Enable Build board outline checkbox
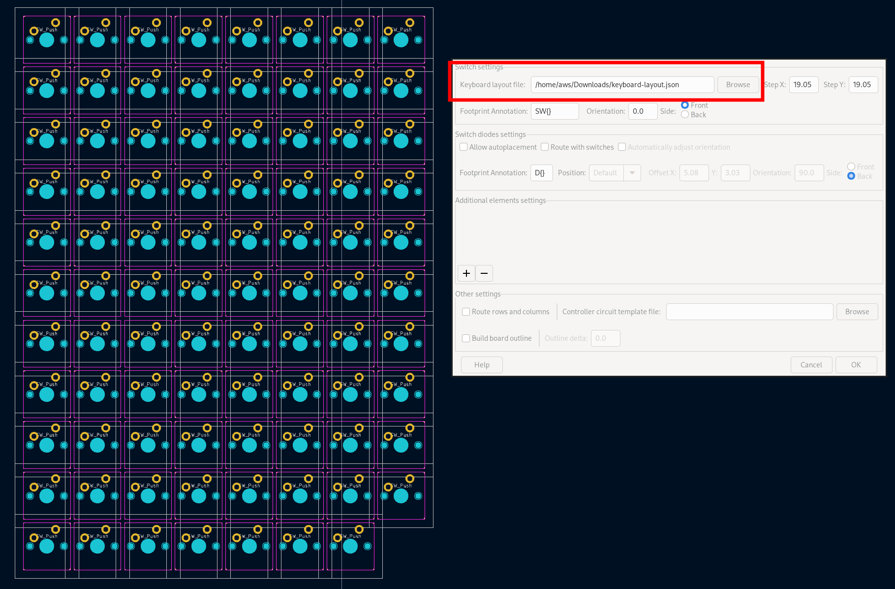This screenshot has width=895, height=589. (x=466, y=338)
